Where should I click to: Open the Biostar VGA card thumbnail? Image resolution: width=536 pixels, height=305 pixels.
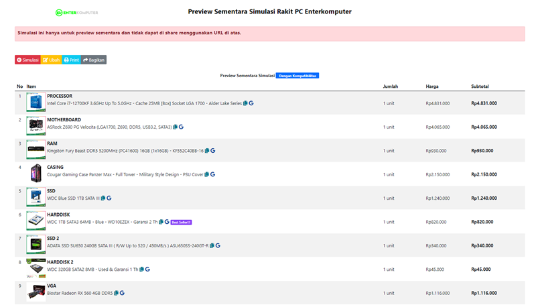(x=36, y=292)
